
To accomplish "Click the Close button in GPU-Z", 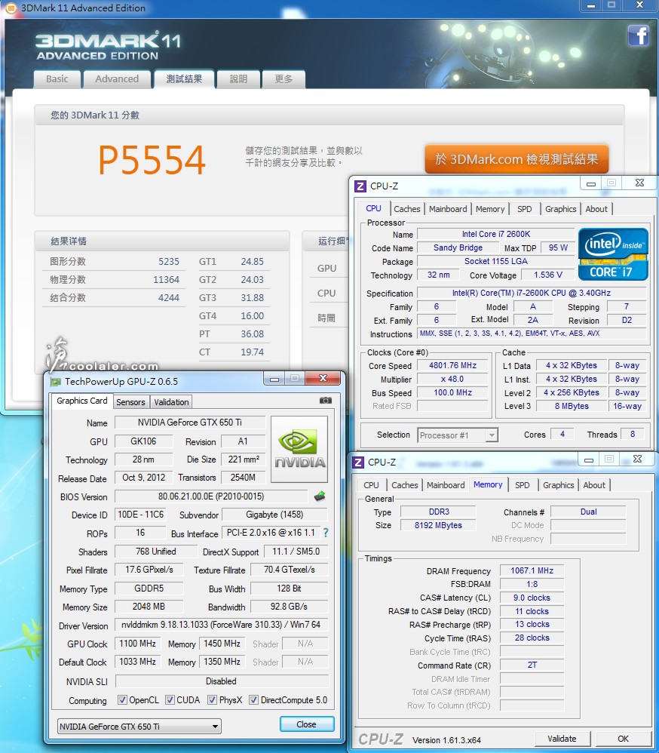I will point(307,724).
